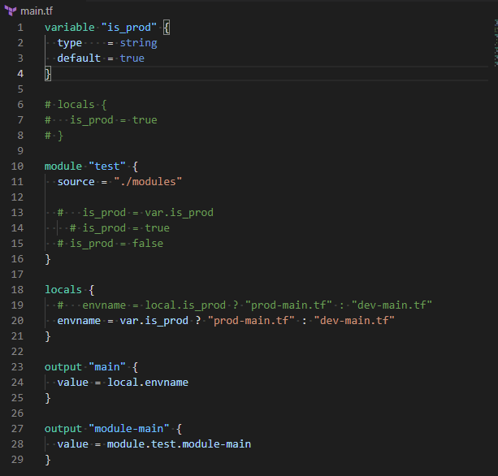Click the commented '# locals {' line
The image size is (498, 476).
click(x=76, y=105)
